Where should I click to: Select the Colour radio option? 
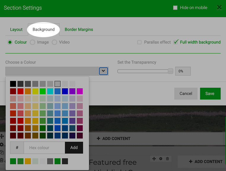[x=10, y=42]
